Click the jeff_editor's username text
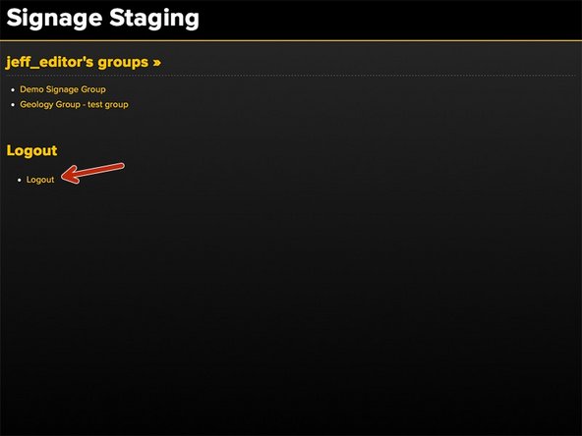 [49, 62]
